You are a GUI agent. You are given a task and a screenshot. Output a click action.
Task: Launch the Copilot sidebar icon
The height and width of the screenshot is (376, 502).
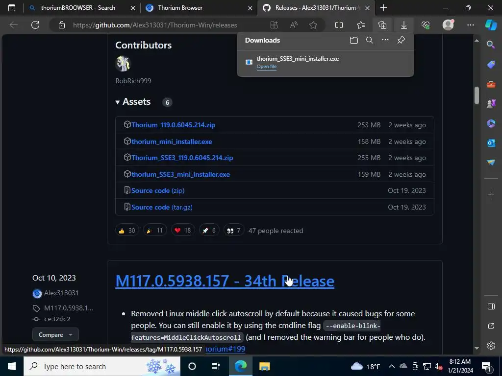[491, 25]
